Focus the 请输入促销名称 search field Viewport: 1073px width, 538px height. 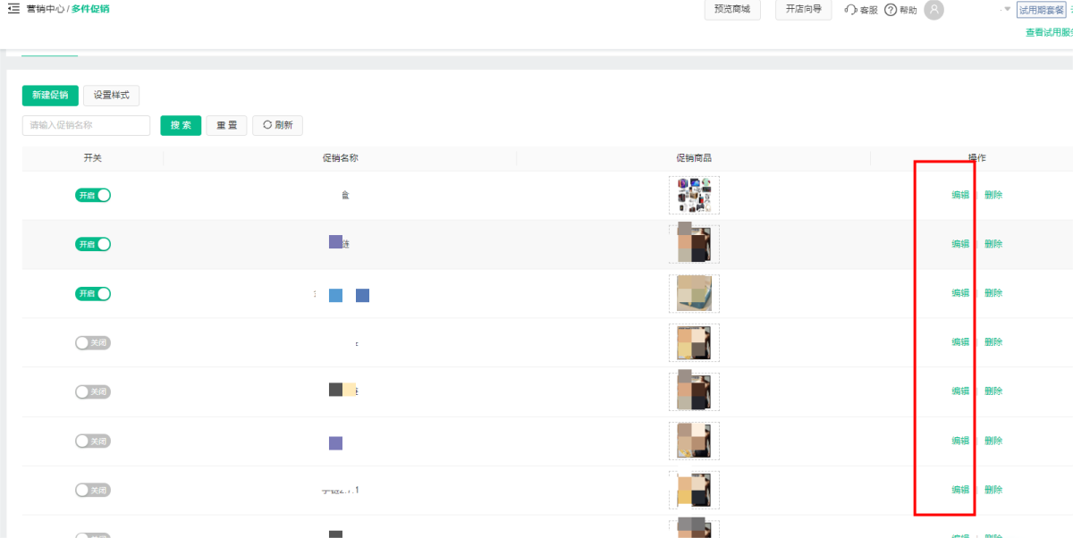coord(86,125)
